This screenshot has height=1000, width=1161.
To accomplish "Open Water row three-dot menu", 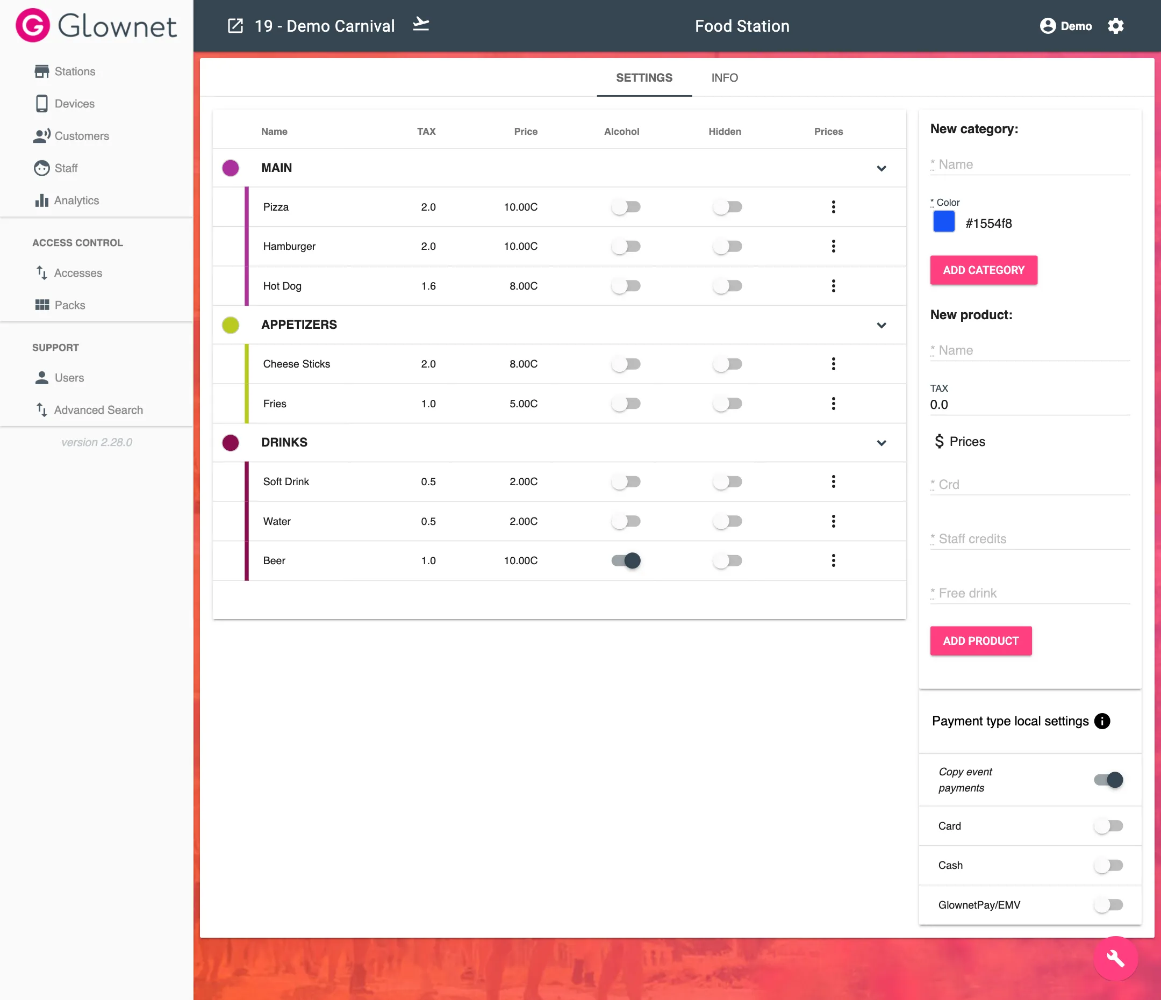I will click(833, 521).
